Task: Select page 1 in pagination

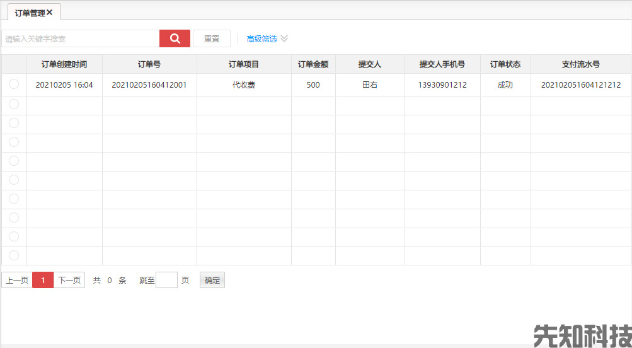Action: (x=43, y=281)
